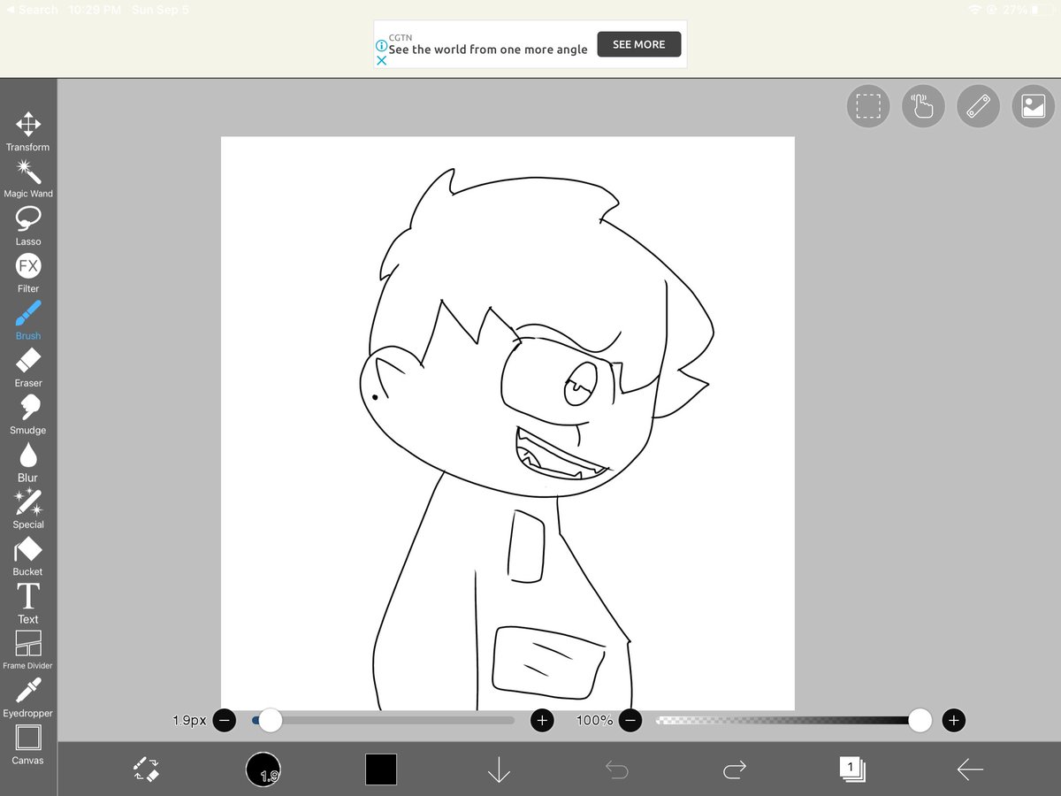Viewport: 1061px width, 796px height.
Task: Open brush settings circle showing 1.9
Action: (263, 769)
